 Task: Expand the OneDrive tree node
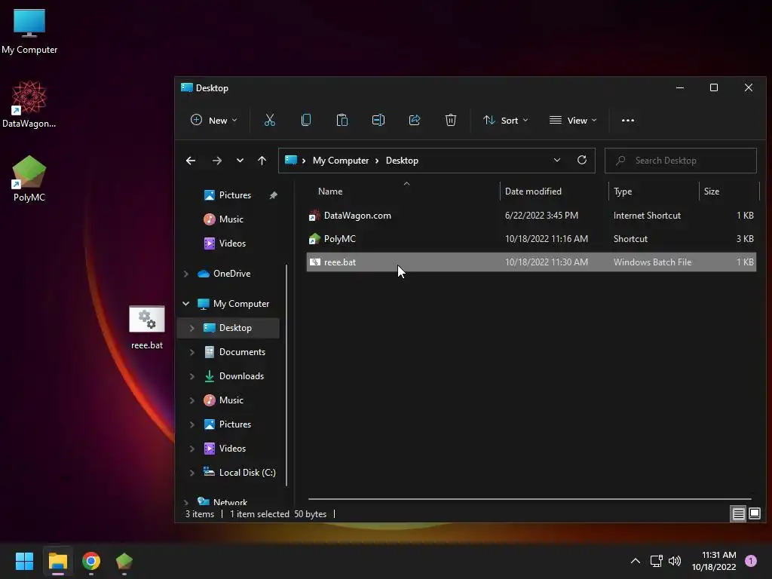click(x=186, y=274)
